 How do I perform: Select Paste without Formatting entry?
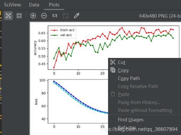click(145, 110)
